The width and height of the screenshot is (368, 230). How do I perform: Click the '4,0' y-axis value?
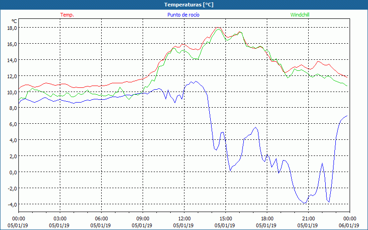pyautogui.click(x=13, y=140)
